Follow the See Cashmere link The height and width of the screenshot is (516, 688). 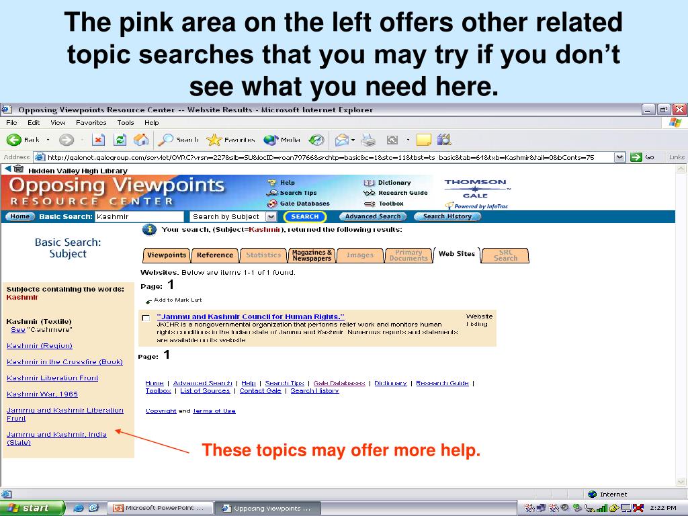18,329
